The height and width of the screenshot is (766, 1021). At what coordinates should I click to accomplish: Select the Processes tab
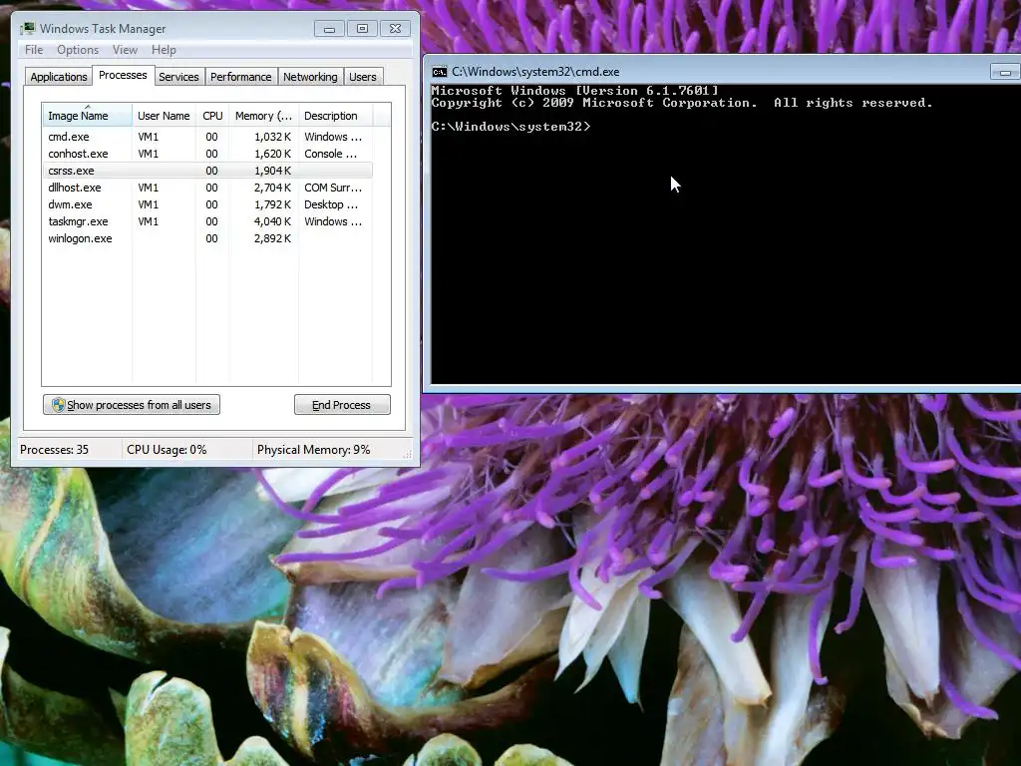click(123, 75)
